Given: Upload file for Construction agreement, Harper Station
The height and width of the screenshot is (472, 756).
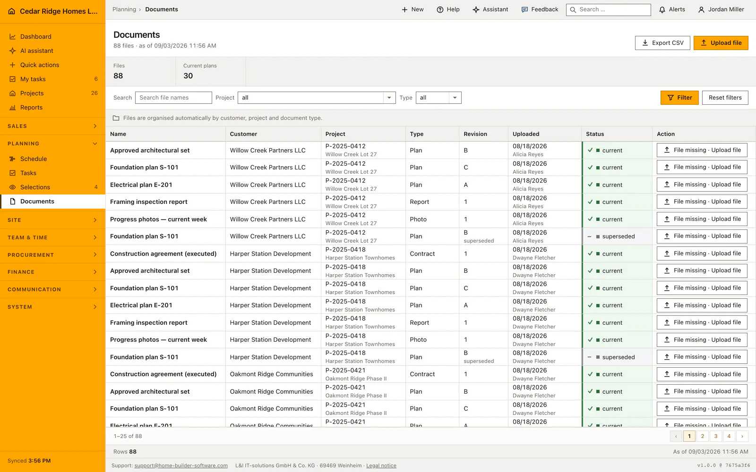Looking at the screenshot, I should coord(702,253).
